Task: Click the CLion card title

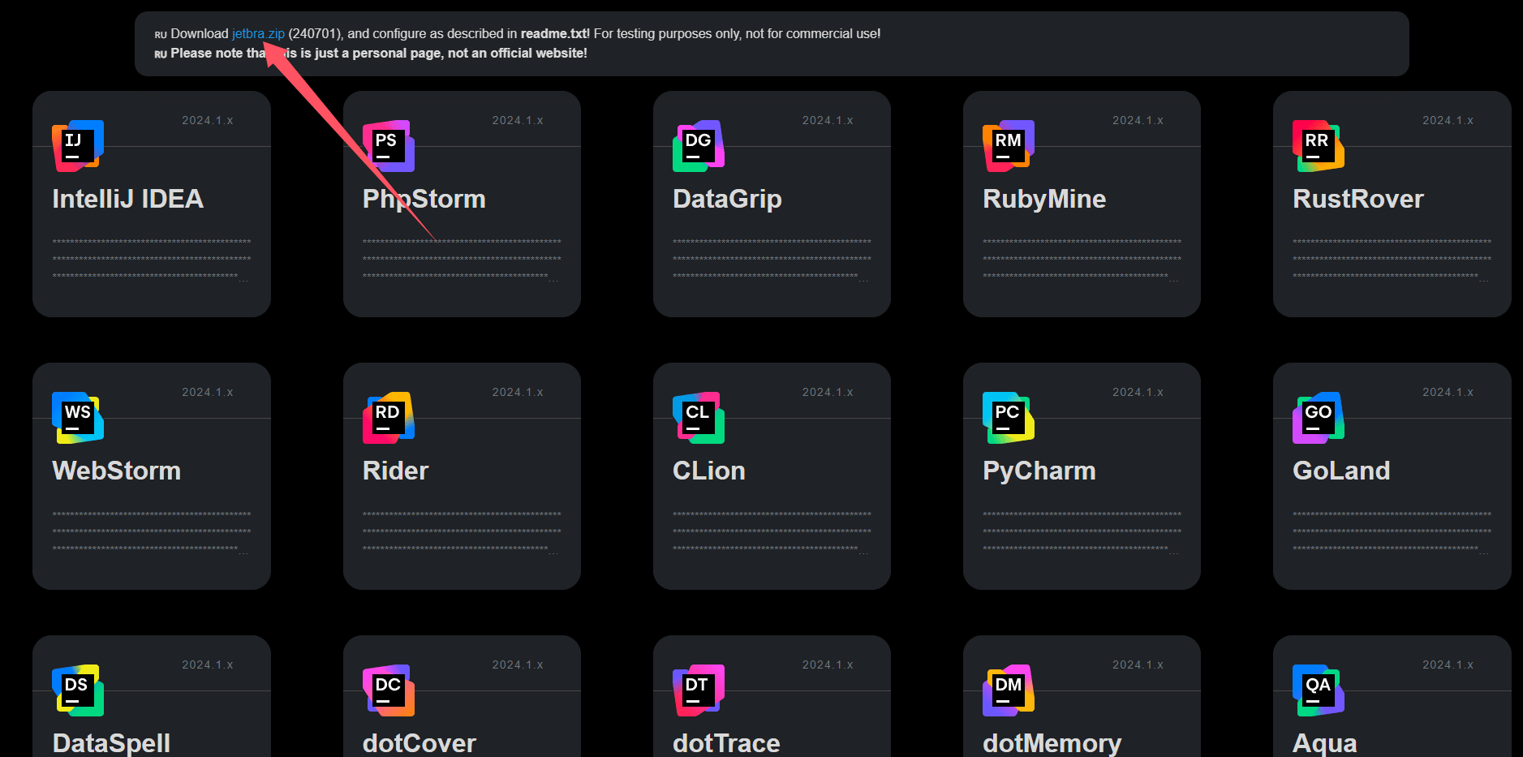Action: (708, 471)
